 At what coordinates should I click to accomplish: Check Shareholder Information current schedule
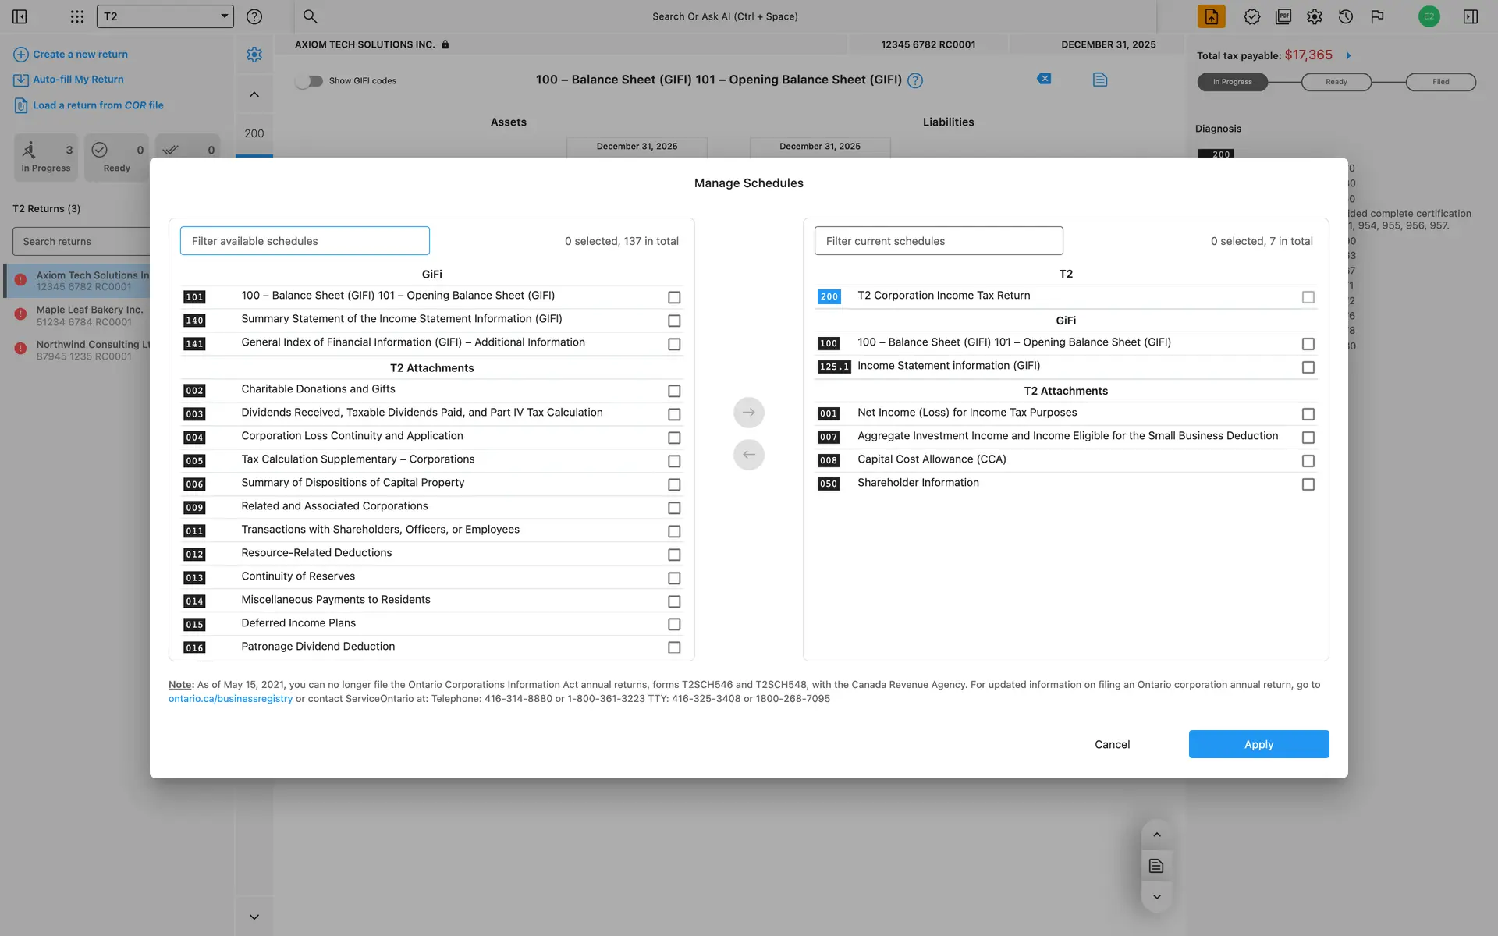1308,484
